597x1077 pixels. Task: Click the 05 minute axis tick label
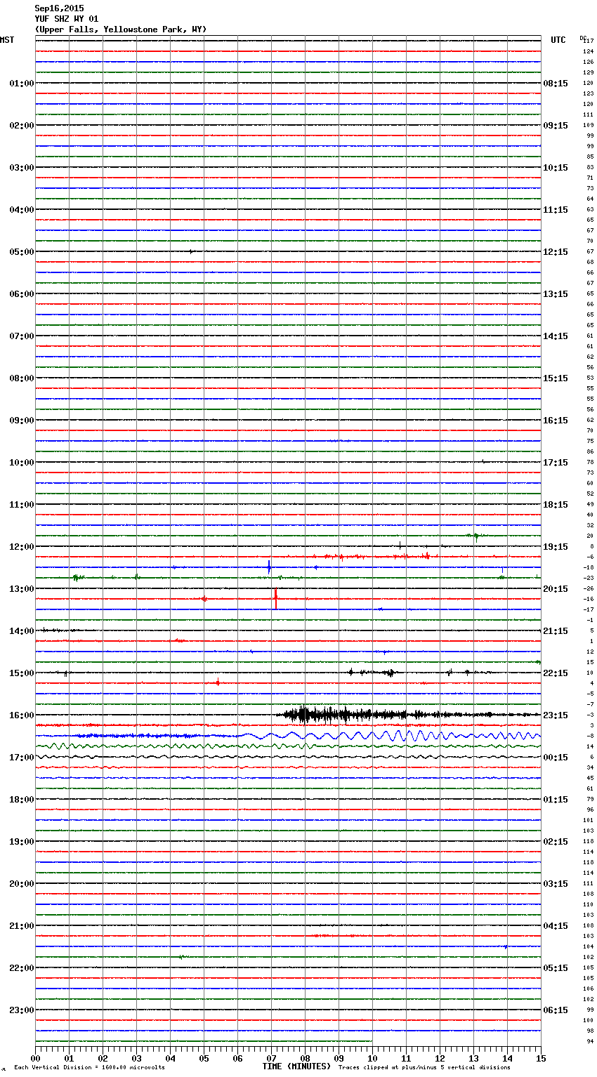click(204, 1058)
